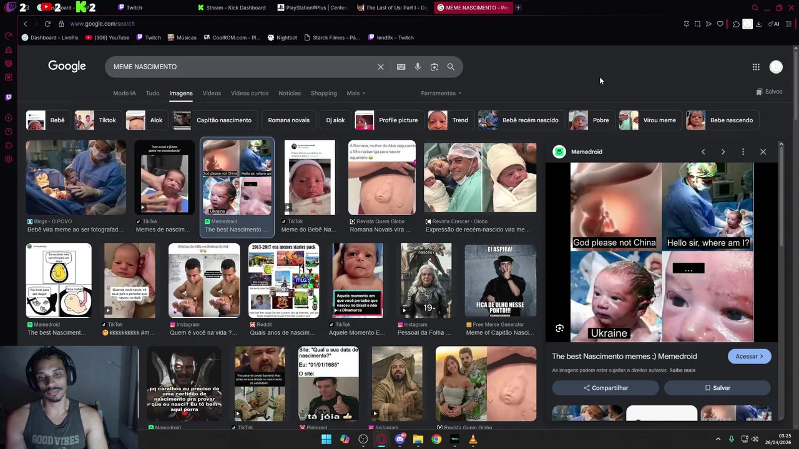This screenshot has height=449, width=799.
Task: Click the address bar URL
Action: click(x=102, y=24)
